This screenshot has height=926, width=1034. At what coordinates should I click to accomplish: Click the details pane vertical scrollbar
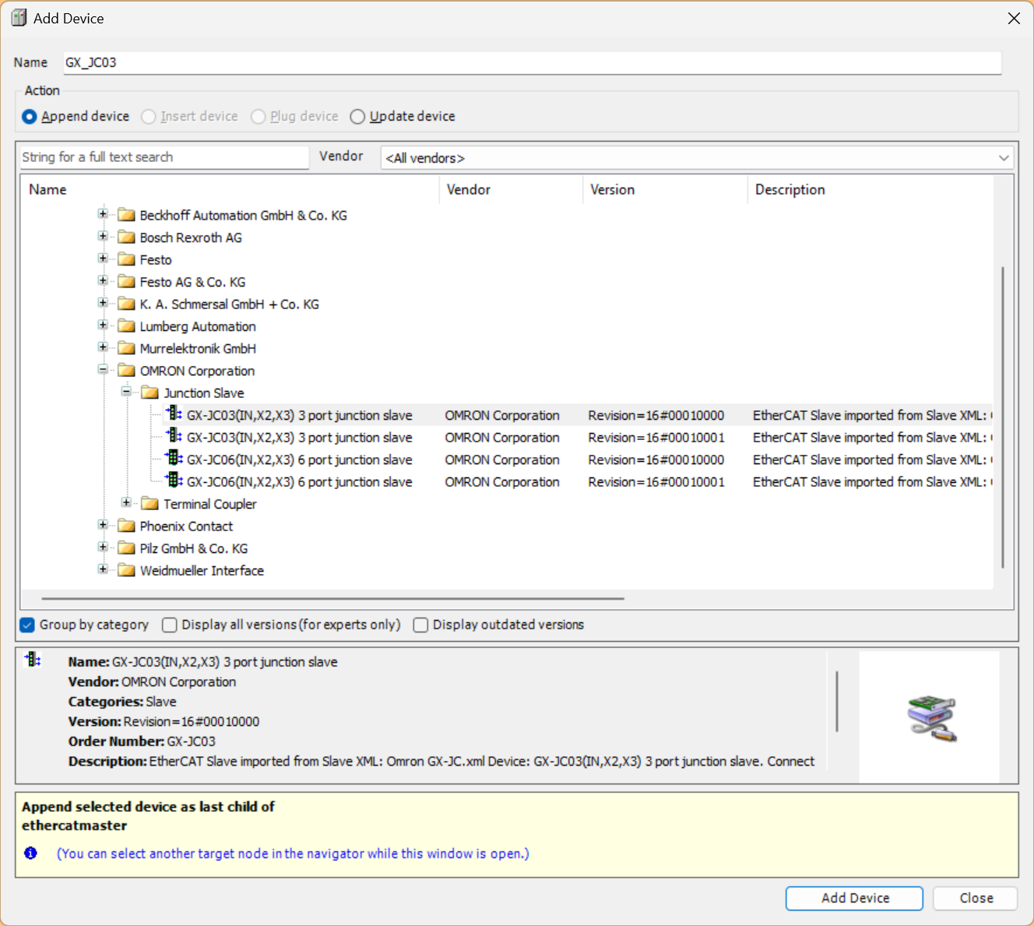pos(837,701)
